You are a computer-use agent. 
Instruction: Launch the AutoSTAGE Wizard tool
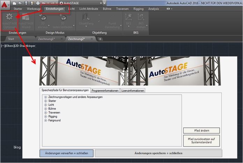click(x=25, y=18)
